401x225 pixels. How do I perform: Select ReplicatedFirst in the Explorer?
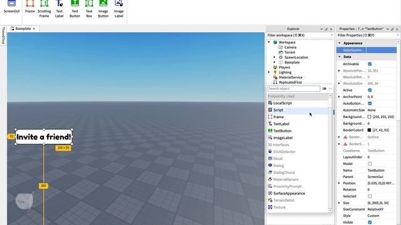(x=290, y=82)
